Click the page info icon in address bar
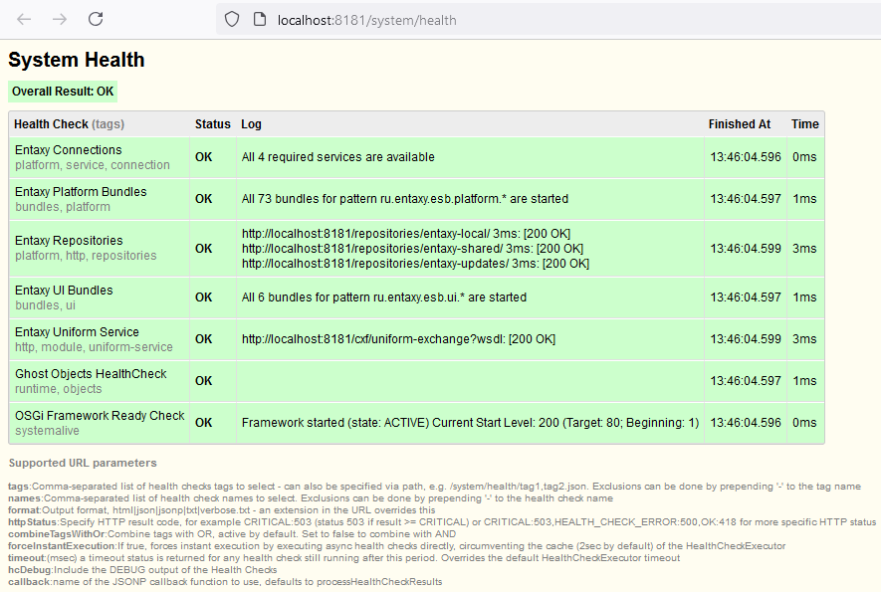The height and width of the screenshot is (592, 881). [x=259, y=19]
